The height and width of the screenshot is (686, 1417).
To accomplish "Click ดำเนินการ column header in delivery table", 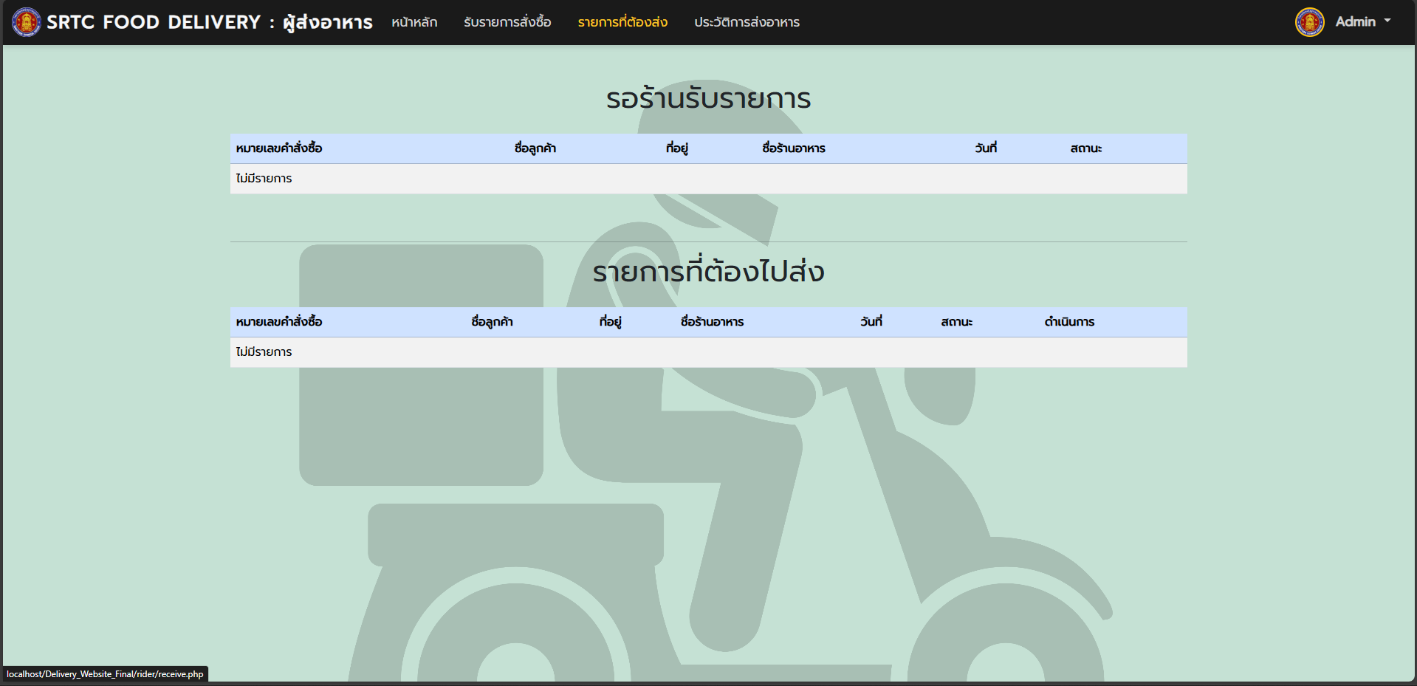I will click(x=1069, y=322).
